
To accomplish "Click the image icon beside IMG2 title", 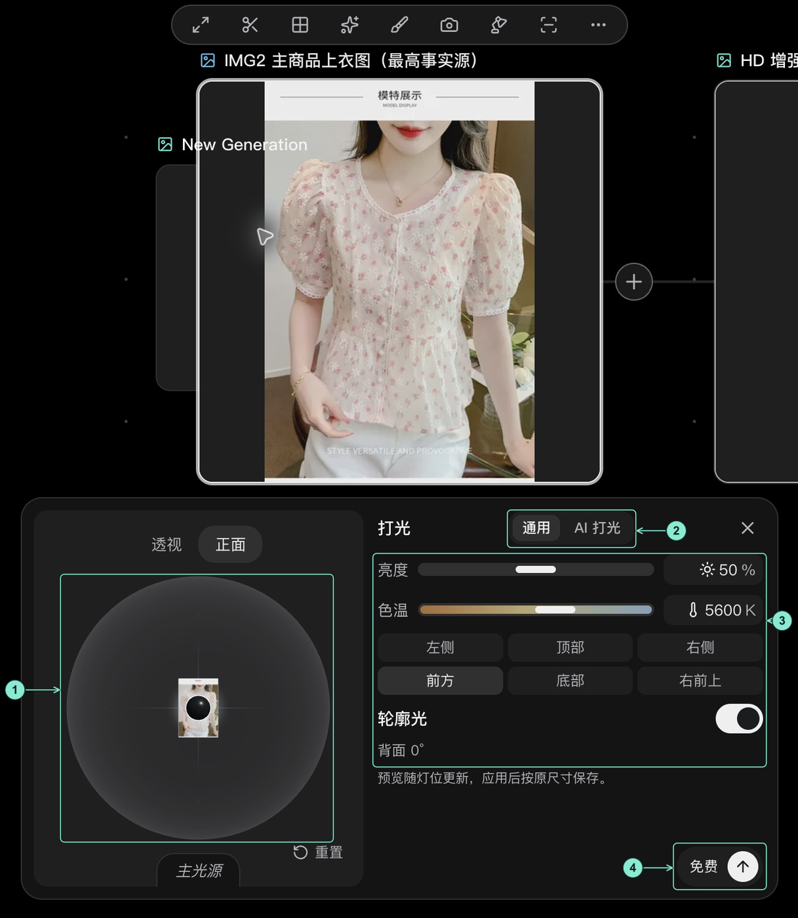I will [208, 60].
